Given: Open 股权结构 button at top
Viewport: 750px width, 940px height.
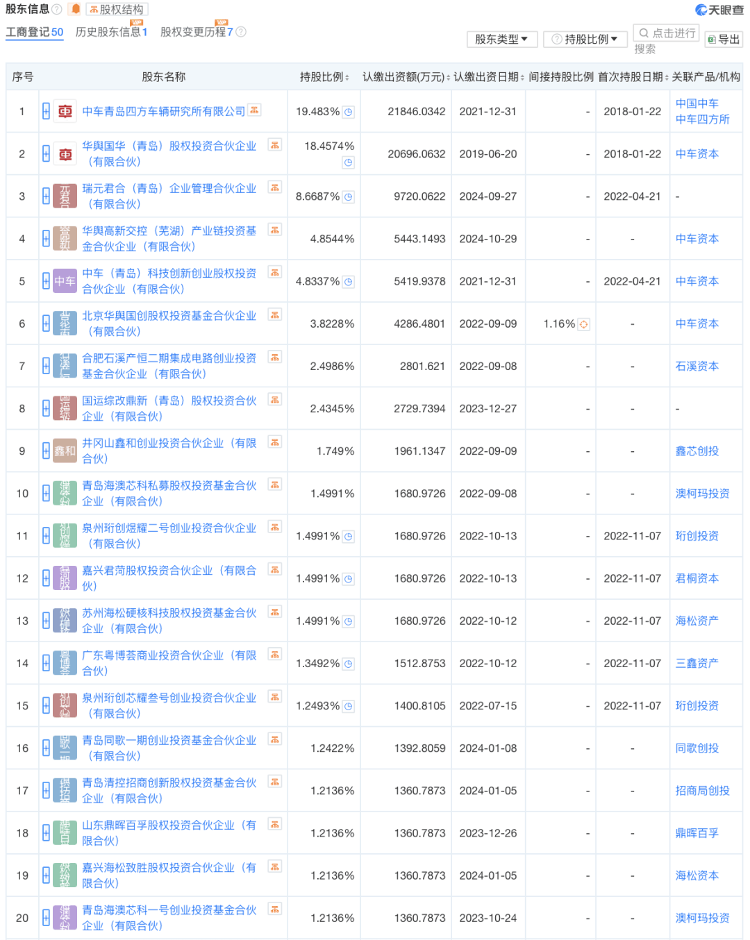Looking at the screenshot, I should (117, 10).
